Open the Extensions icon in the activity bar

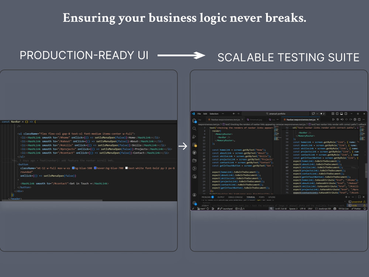(194, 145)
